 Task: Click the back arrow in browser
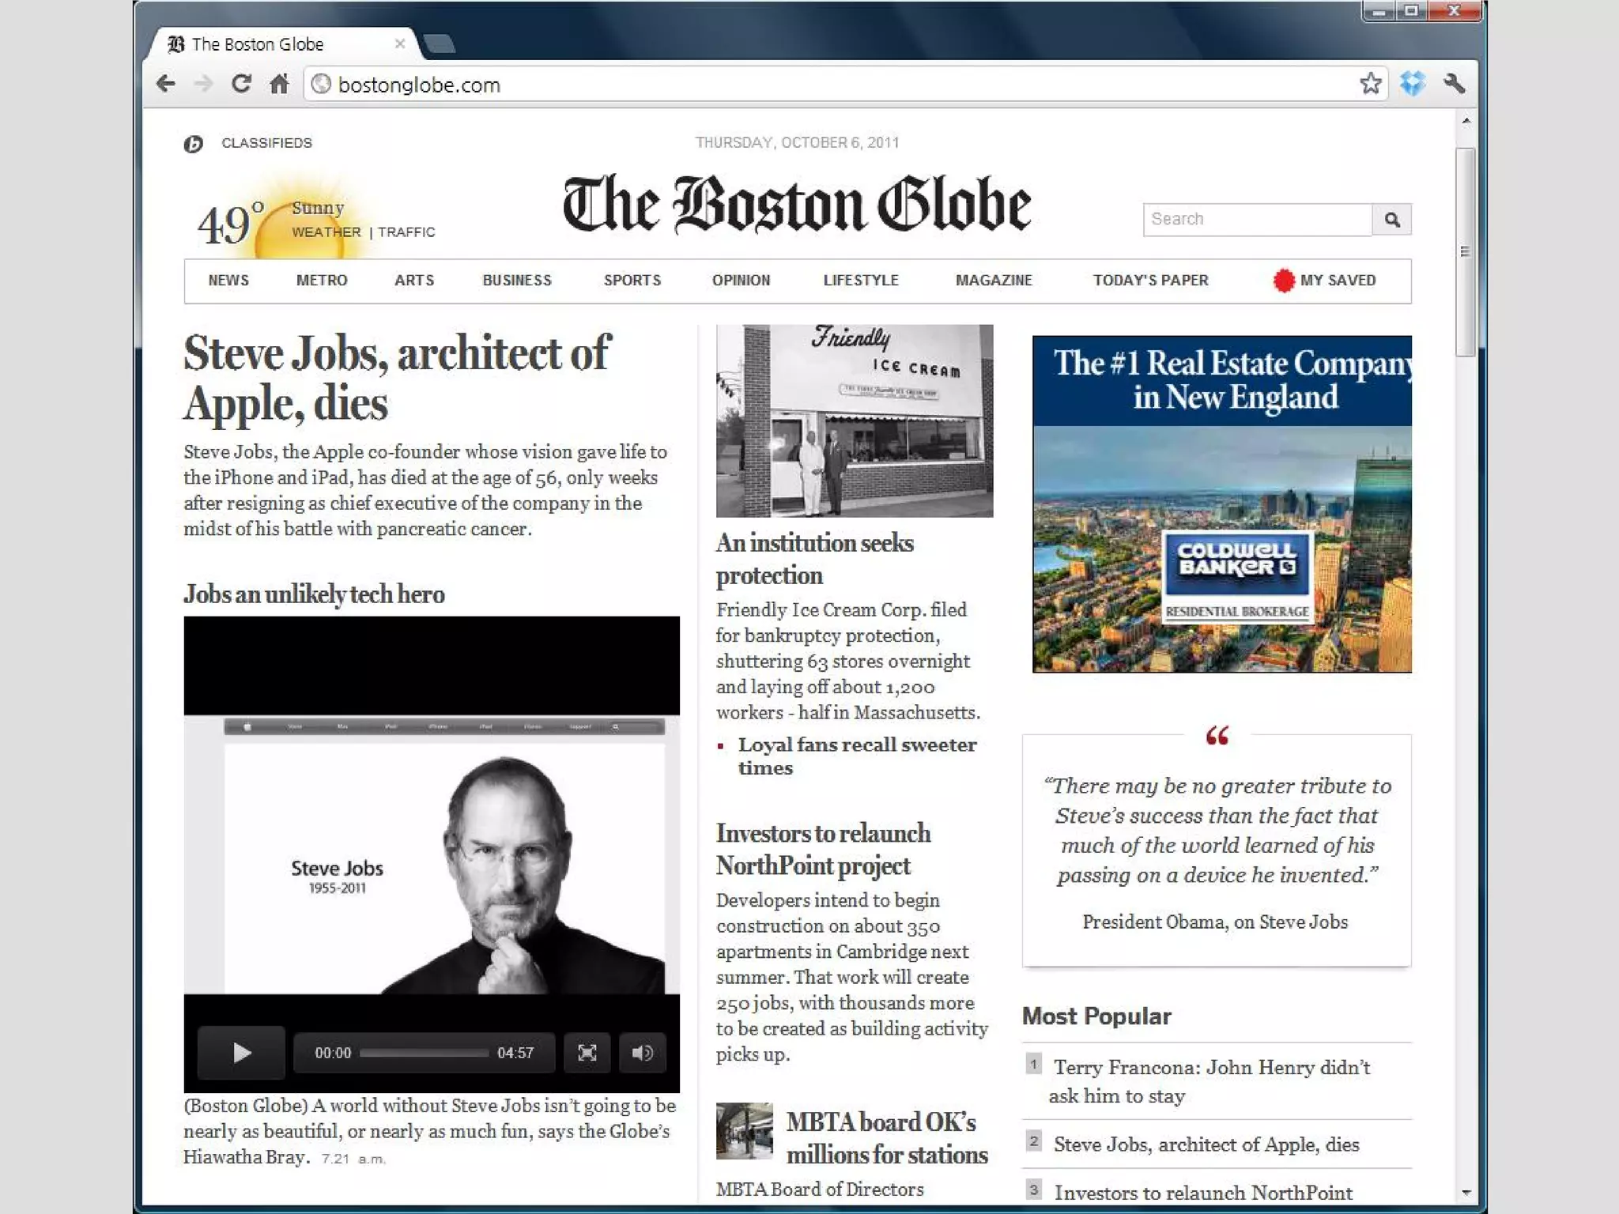click(166, 84)
